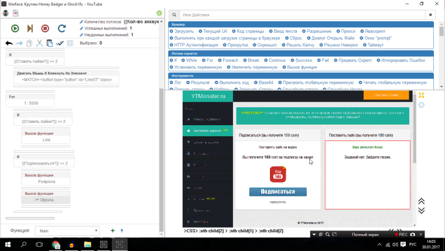Click the YTMonster.ru logo

tap(208, 96)
